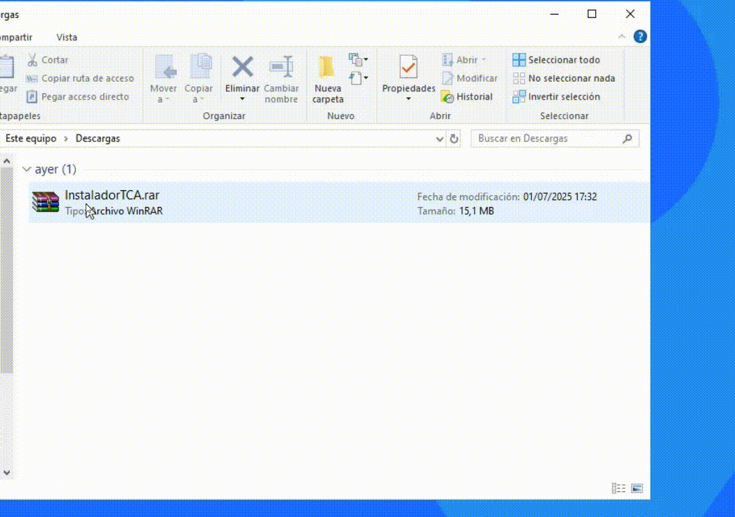735x517 pixels.
Task: Click the modification date 01/07/2025 17:32
Action: 560,196
